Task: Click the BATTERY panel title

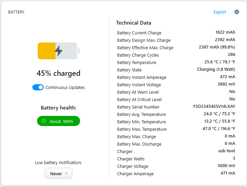Action: [16, 12]
